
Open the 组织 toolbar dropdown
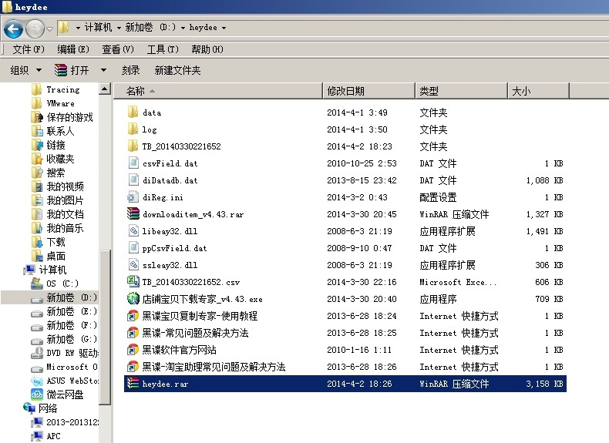click(25, 70)
